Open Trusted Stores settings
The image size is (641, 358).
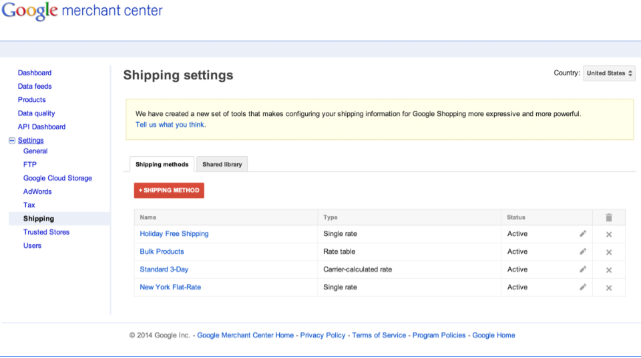(46, 232)
